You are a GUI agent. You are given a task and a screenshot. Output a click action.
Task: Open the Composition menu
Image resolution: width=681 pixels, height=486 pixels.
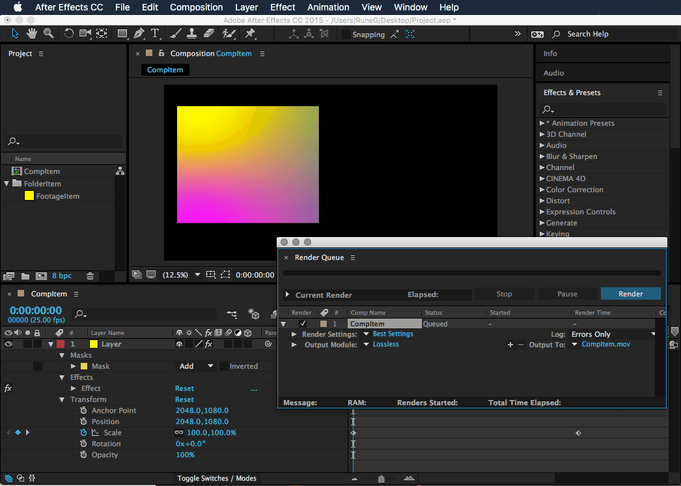pyautogui.click(x=197, y=7)
